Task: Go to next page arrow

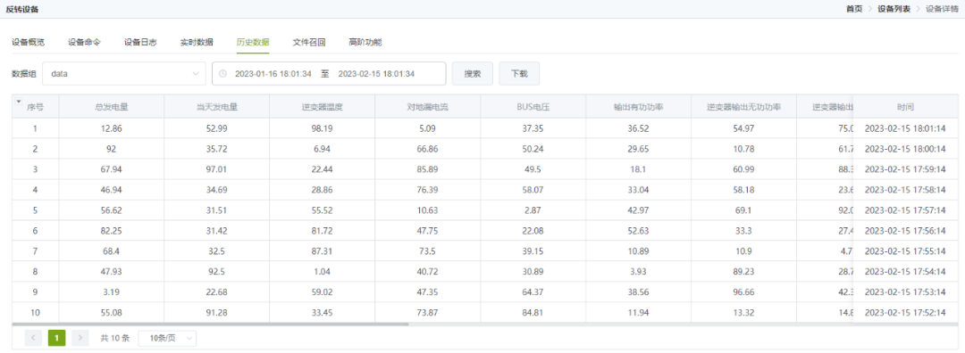Action: pyautogui.click(x=80, y=338)
